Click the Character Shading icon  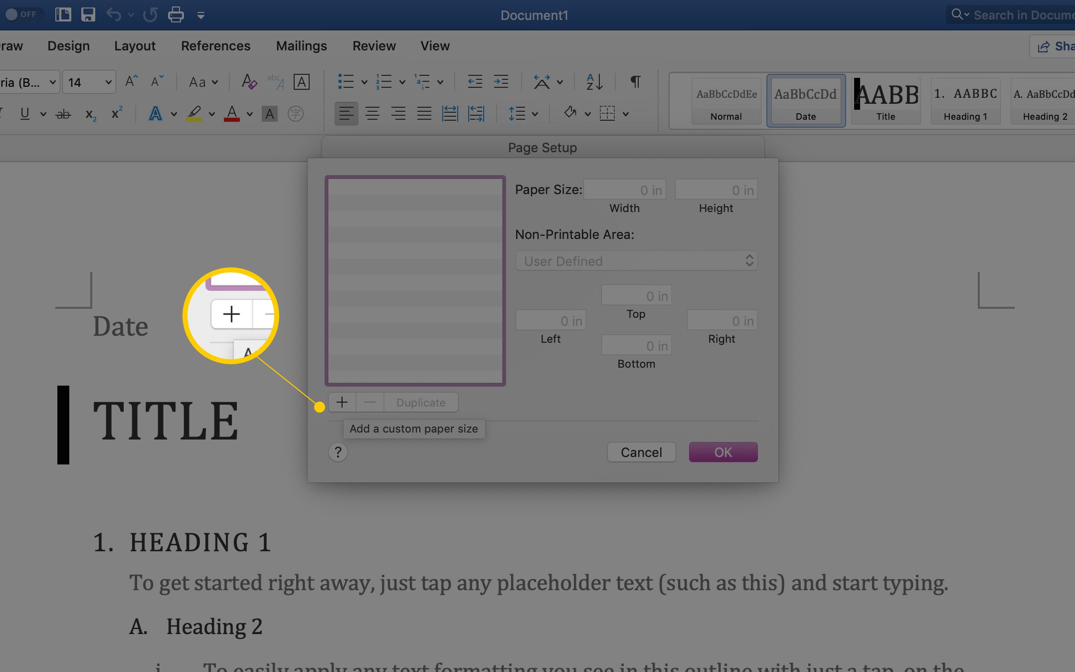click(x=269, y=114)
